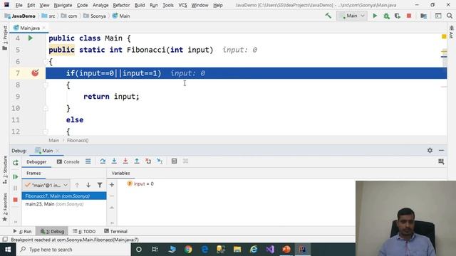Restore layout icon at debug panel right
The height and width of the screenshot is (256, 456).
pyautogui.click(x=441, y=161)
